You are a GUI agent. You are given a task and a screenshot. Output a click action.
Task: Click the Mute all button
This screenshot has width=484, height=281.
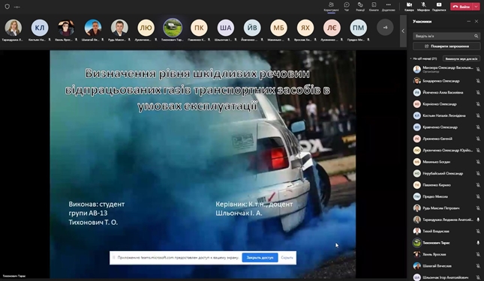(461, 58)
